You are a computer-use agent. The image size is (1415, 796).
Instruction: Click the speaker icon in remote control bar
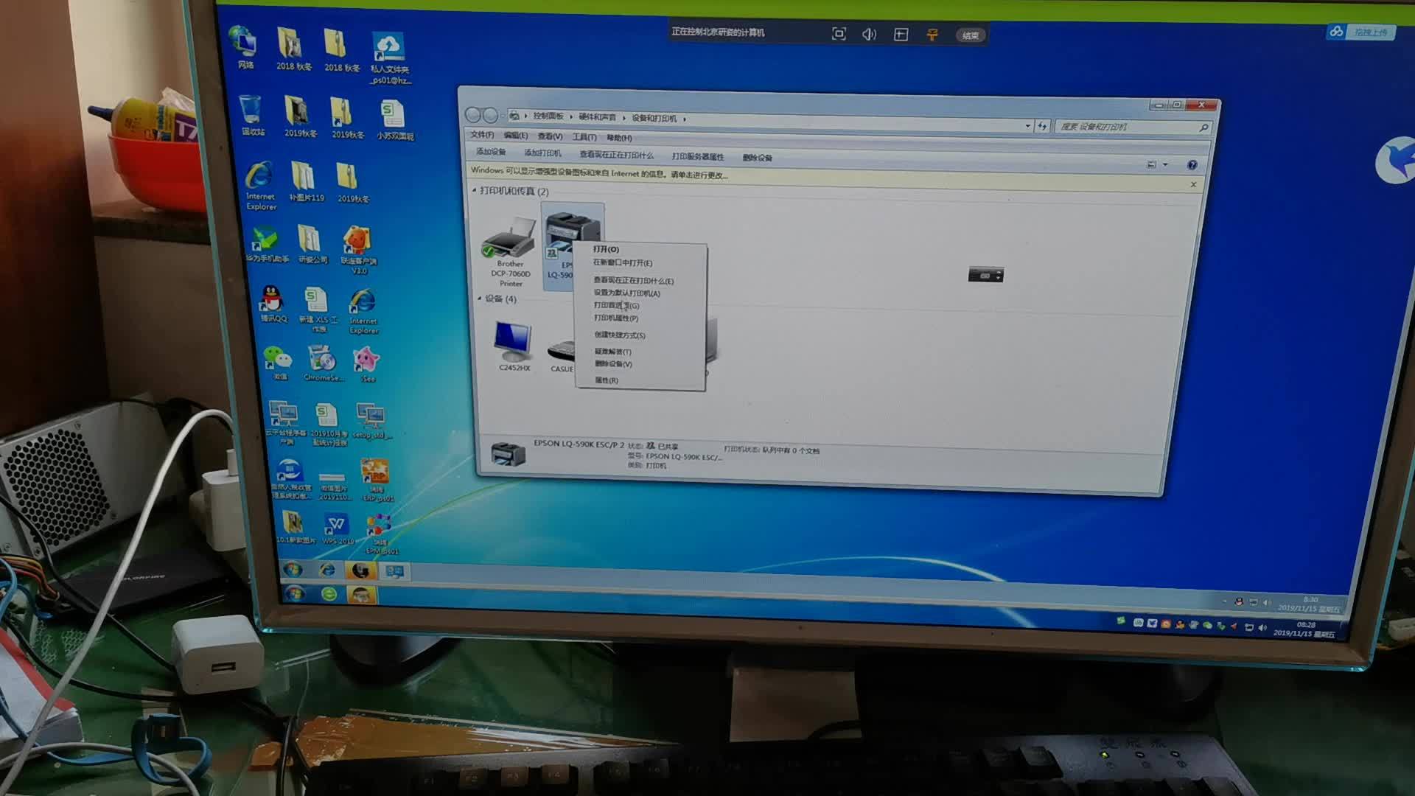(x=870, y=34)
